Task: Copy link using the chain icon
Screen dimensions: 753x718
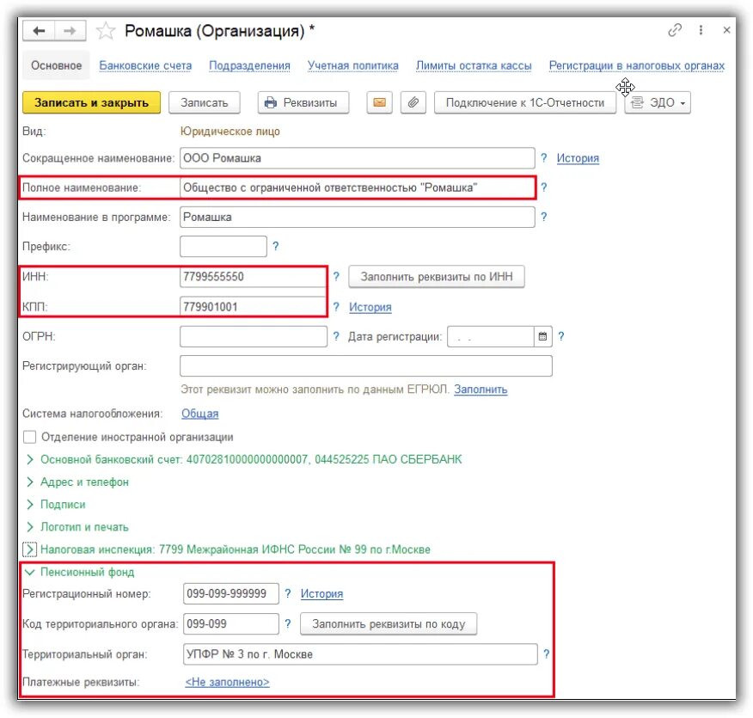Action: [x=675, y=30]
